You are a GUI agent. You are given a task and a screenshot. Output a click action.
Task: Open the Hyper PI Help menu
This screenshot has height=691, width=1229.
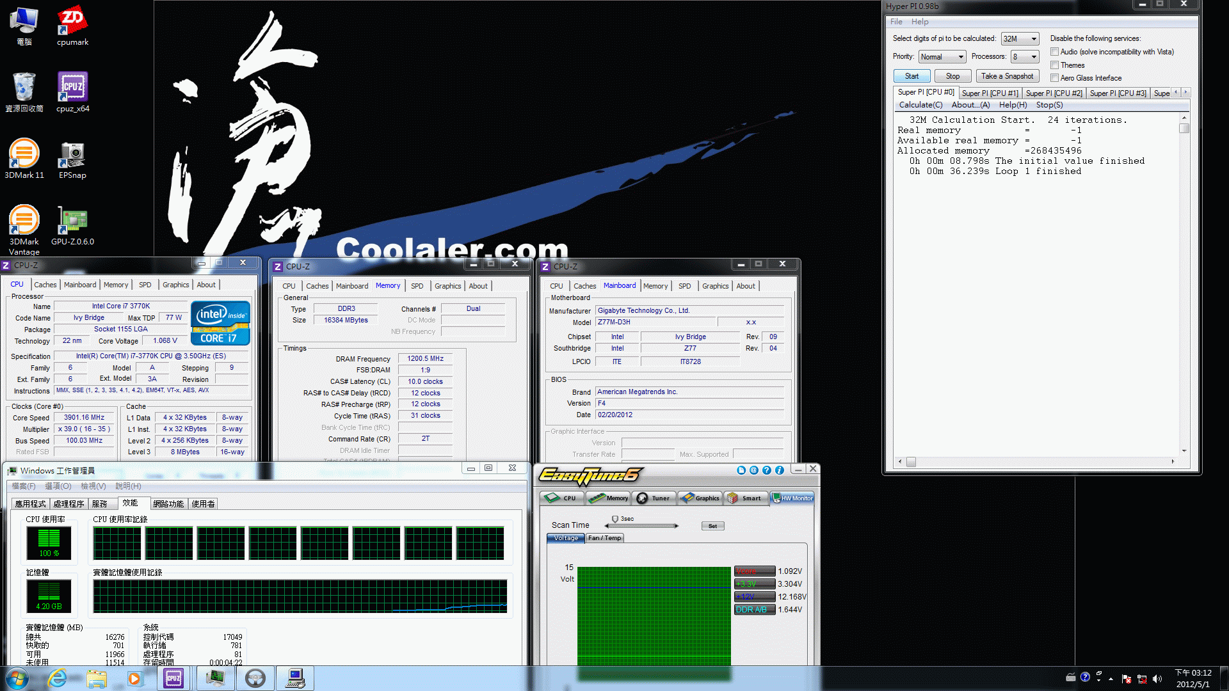[920, 22]
